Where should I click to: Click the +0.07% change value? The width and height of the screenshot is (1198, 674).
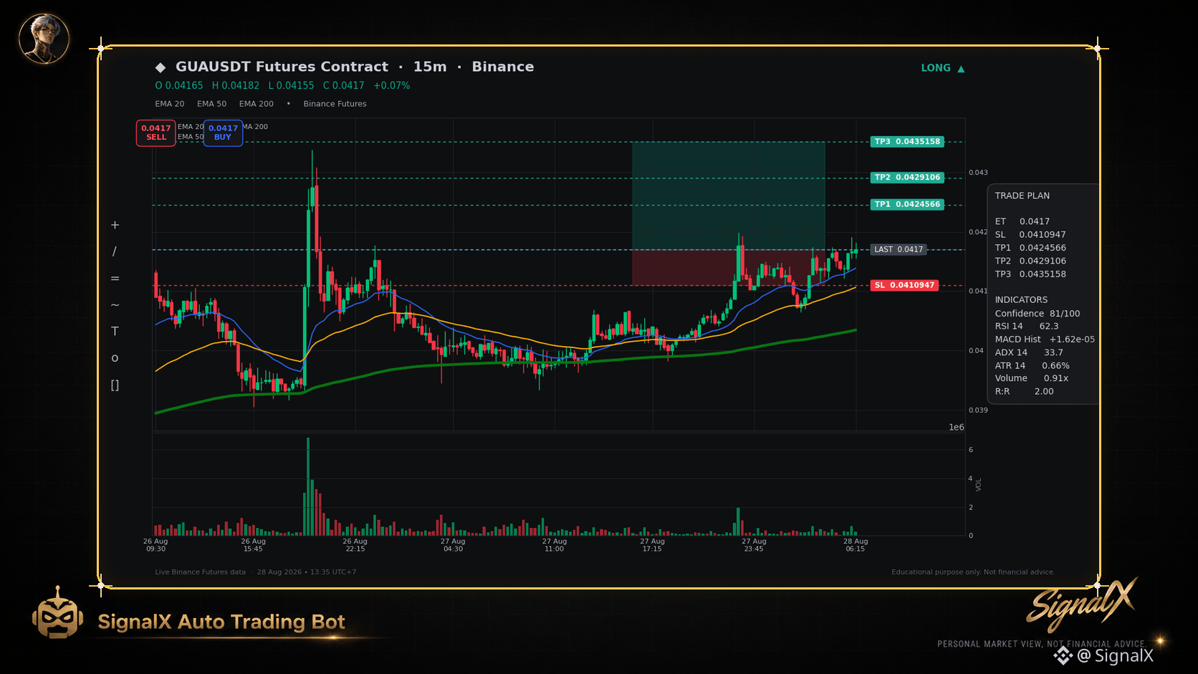392,85
